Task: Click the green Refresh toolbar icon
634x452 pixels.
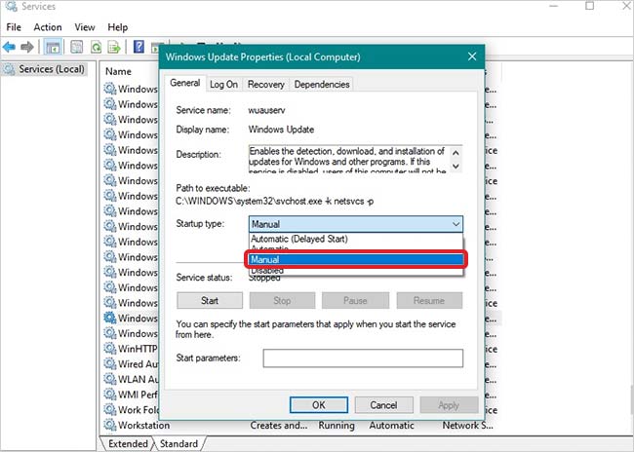Action: pos(96,48)
